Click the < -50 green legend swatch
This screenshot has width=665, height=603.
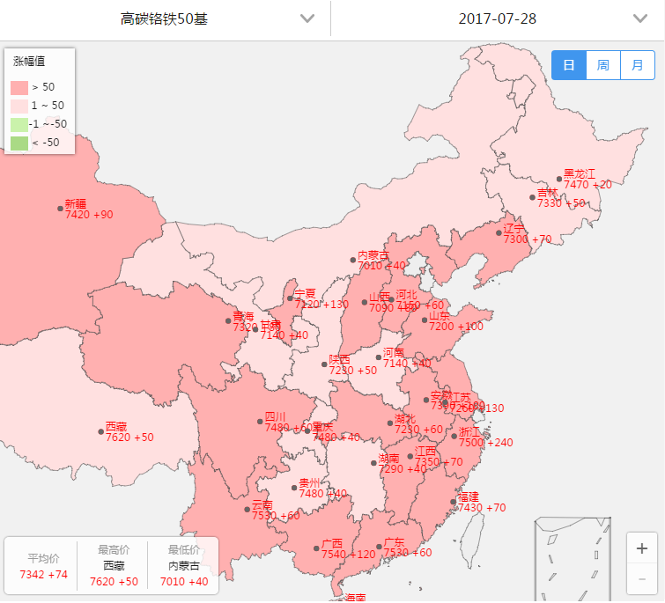click(x=19, y=142)
